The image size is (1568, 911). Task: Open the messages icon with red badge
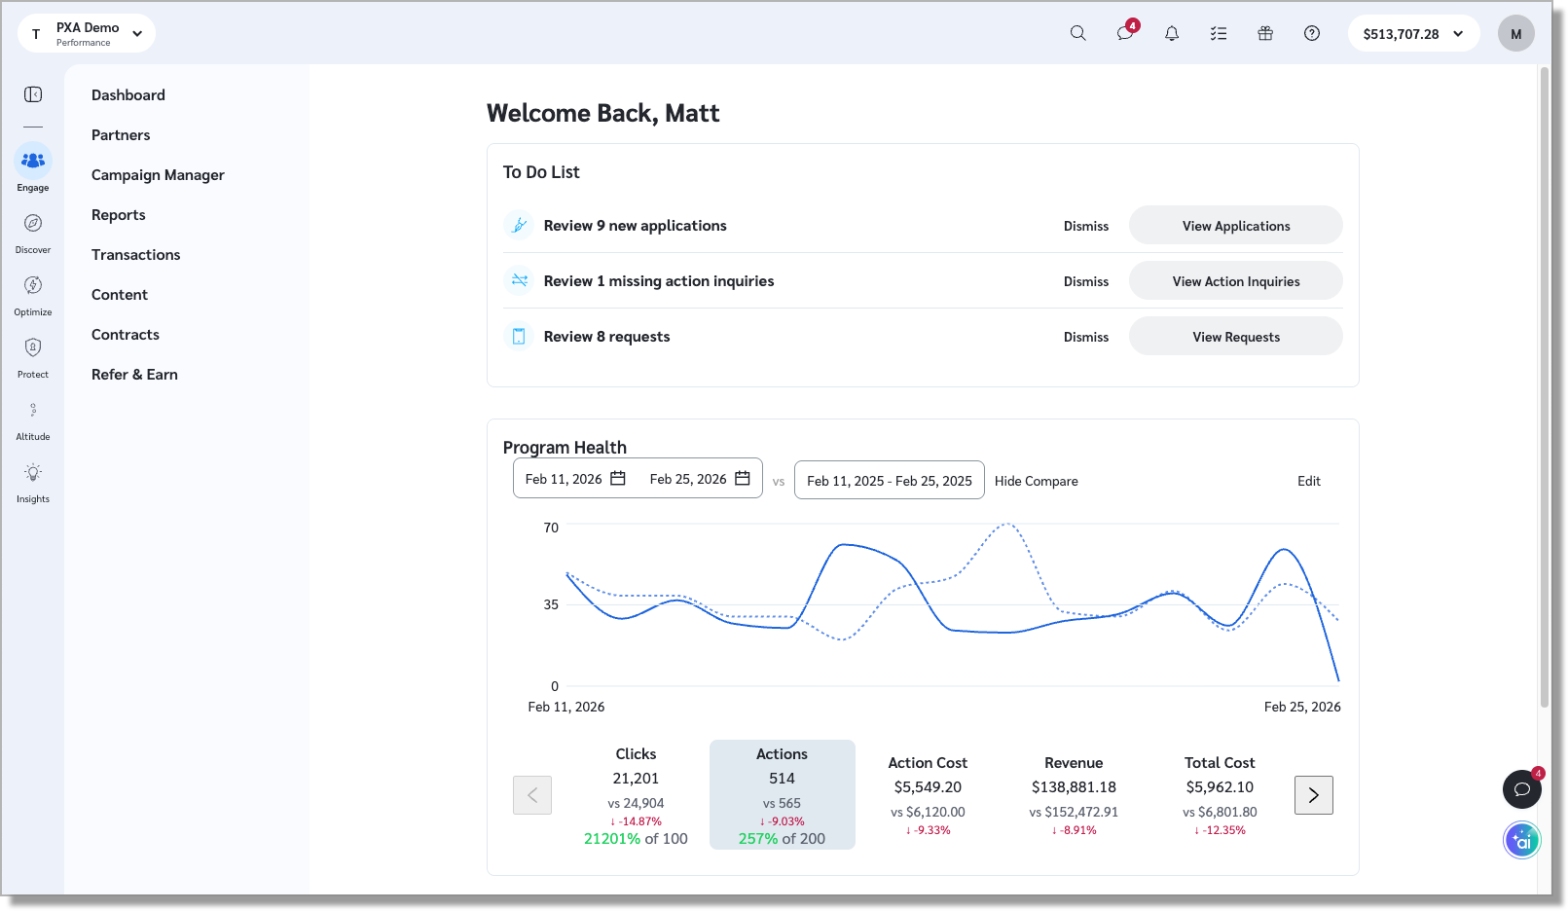click(x=1124, y=33)
